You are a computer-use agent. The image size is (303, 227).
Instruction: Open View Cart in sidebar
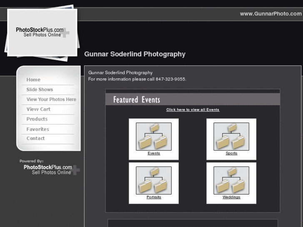[x=38, y=109]
